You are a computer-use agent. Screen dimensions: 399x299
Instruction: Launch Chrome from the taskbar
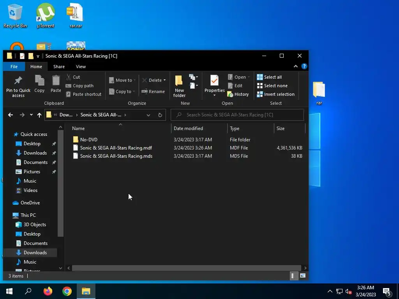[x=67, y=291]
